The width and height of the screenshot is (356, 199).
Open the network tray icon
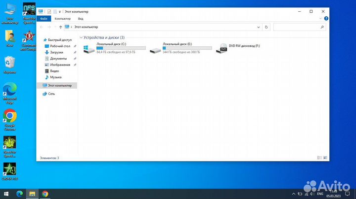[306, 194]
